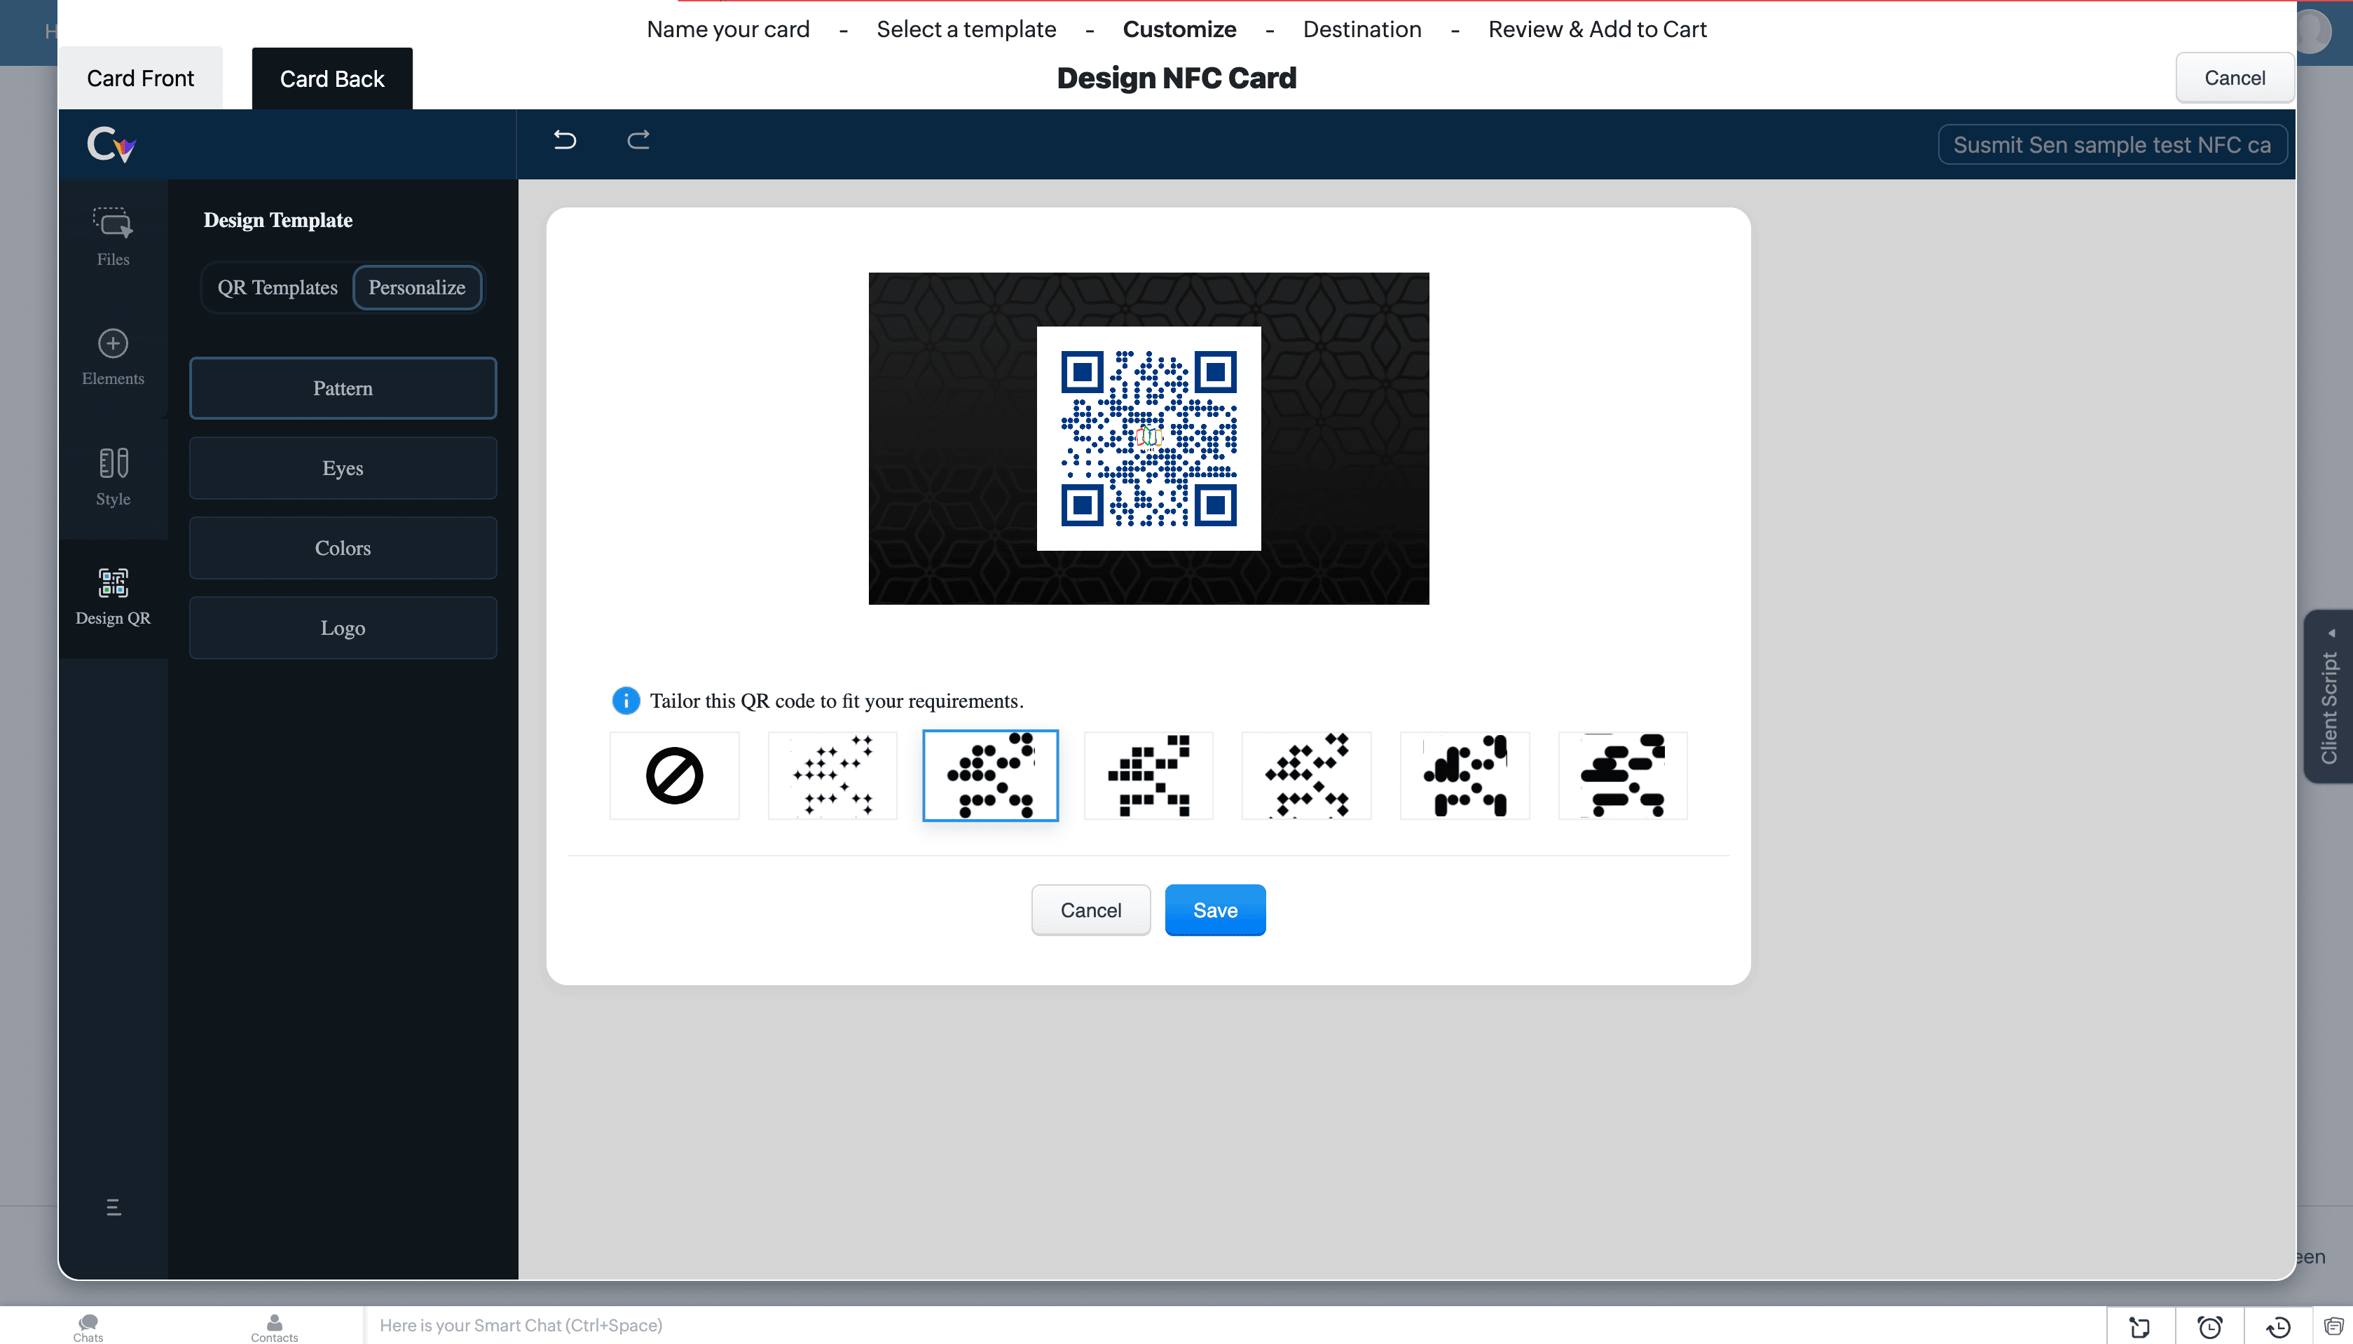Choose the star-shaped QR pattern

coord(832,776)
